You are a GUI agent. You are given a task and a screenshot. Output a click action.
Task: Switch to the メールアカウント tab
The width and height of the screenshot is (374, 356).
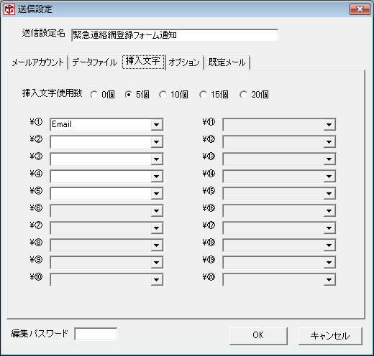point(38,62)
